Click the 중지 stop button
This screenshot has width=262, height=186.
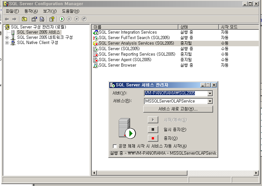(x=153, y=138)
